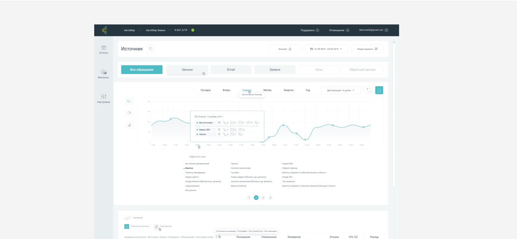
Task: Toggle Контекстная реклама source in legend
Action: (240, 168)
